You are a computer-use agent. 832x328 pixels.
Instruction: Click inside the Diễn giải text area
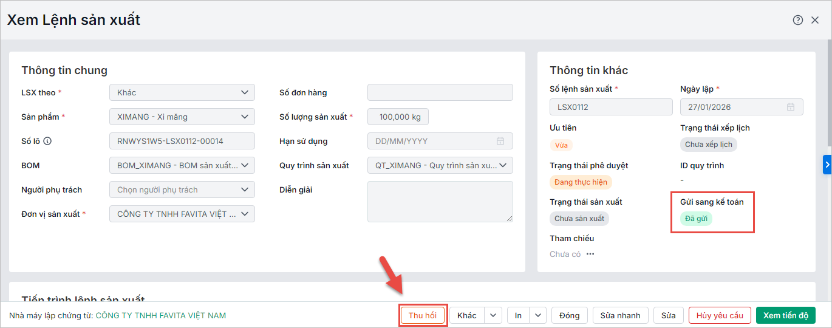(x=440, y=201)
